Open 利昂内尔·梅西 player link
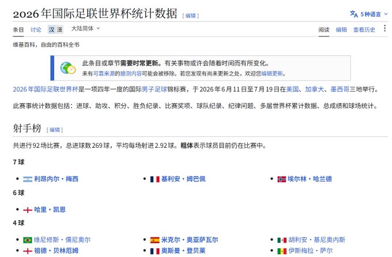This screenshot has height=257, width=392. [x=56, y=179]
